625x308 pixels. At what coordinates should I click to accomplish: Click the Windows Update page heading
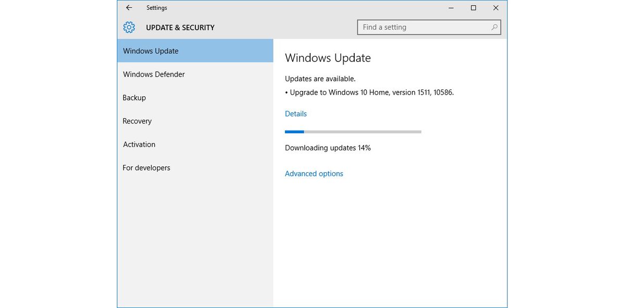(x=328, y=58)
